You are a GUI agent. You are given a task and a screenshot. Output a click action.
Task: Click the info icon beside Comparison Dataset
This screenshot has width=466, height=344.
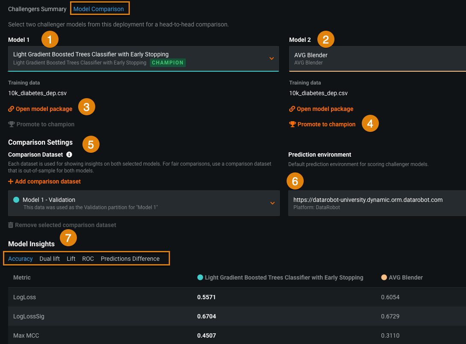(x=69, y=155)
